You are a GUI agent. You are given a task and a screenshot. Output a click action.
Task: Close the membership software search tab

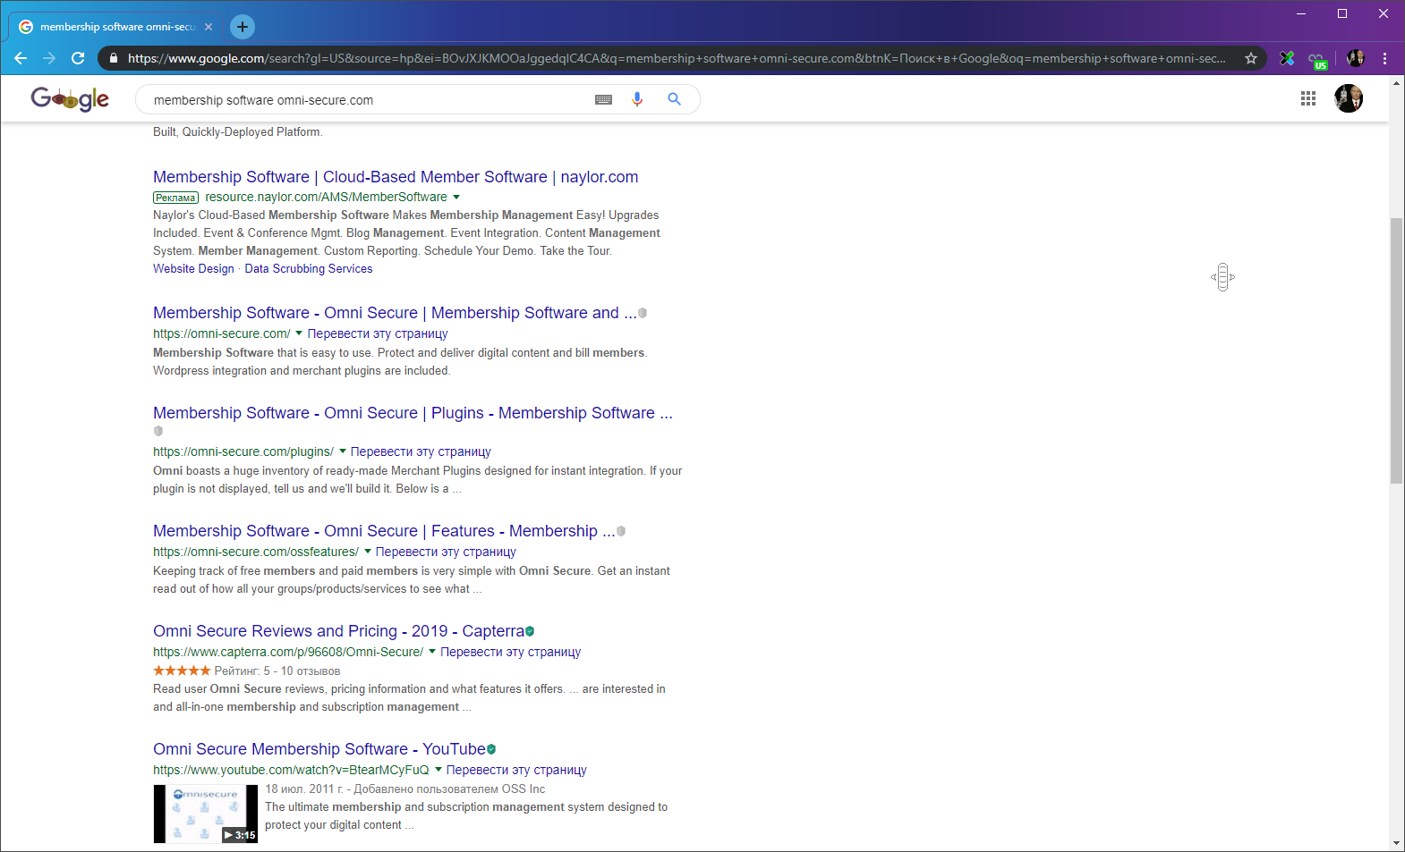[209, 27]
